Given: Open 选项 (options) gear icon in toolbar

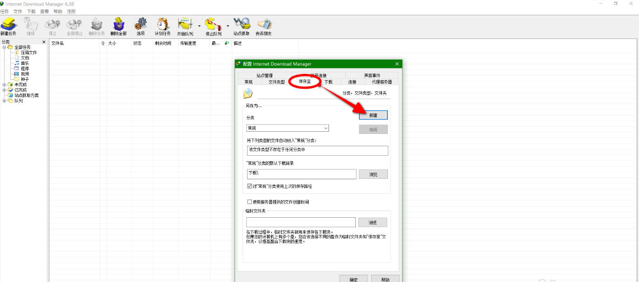Looking at the screenshot, I should coord(141,27).
